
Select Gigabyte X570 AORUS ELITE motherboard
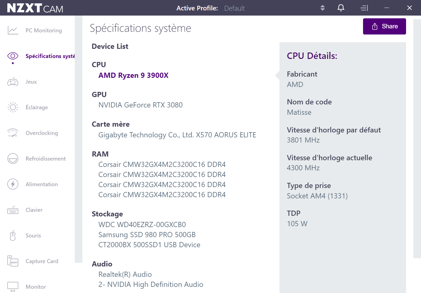point(177,135)
